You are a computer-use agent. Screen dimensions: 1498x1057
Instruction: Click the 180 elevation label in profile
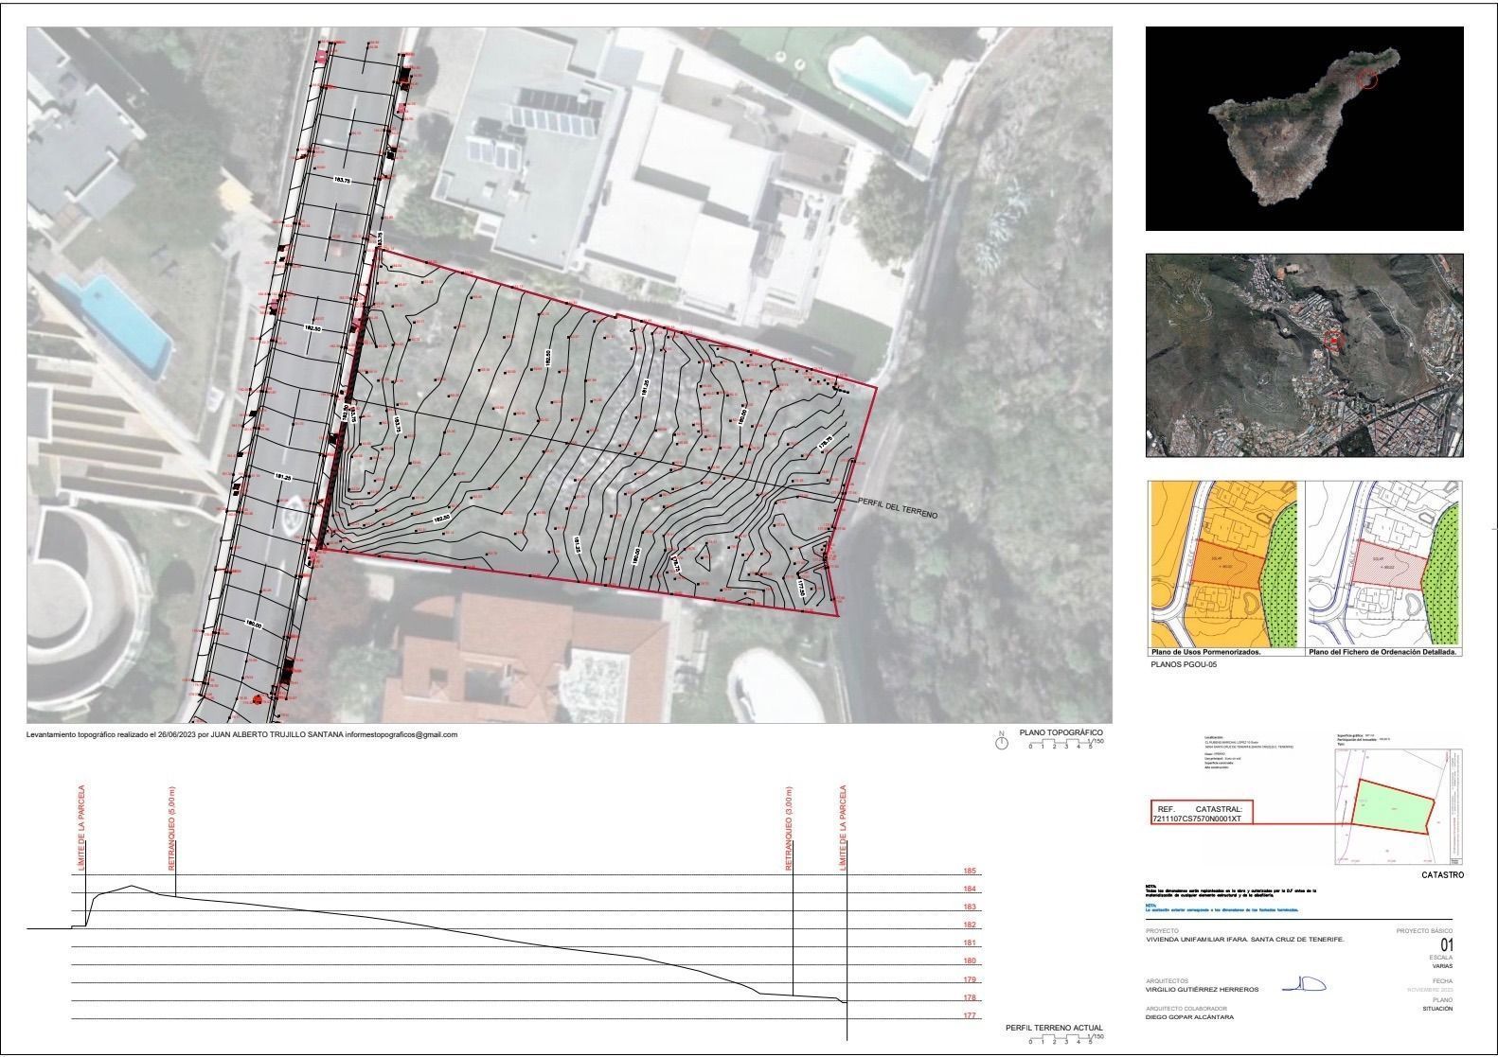click(970, 961)
